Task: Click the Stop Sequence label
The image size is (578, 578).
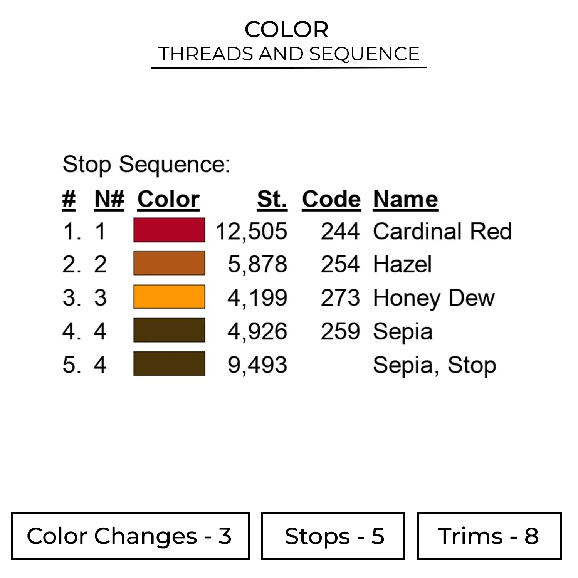Action: 146,165
